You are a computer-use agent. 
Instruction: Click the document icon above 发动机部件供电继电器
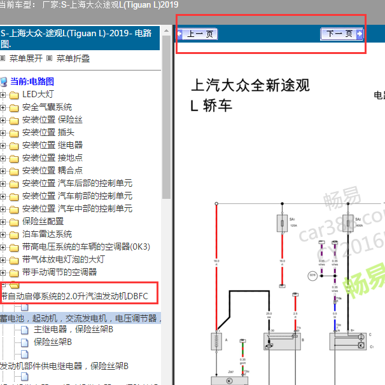(25, 355)
